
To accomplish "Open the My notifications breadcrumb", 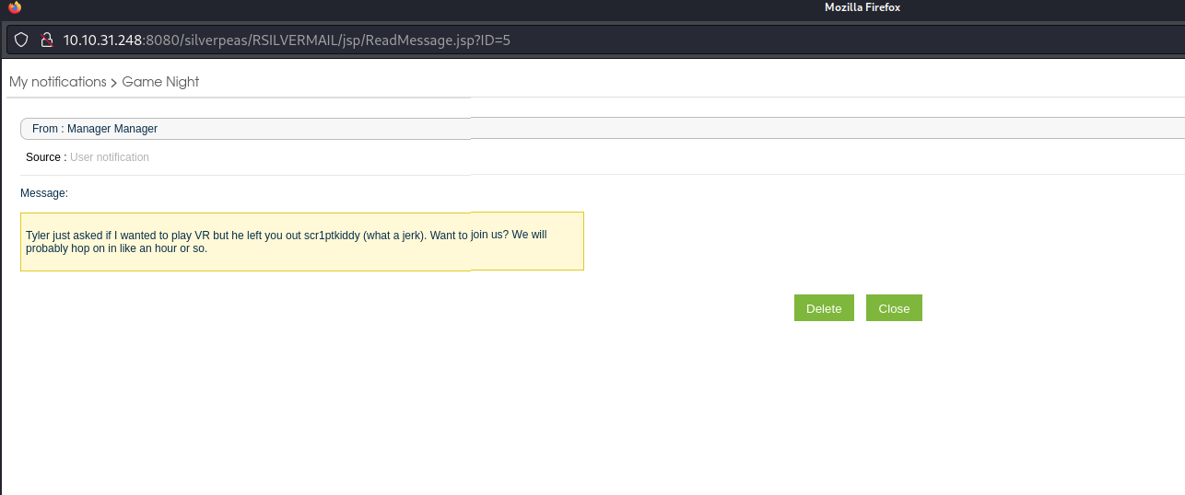I will tap(58, 82).
